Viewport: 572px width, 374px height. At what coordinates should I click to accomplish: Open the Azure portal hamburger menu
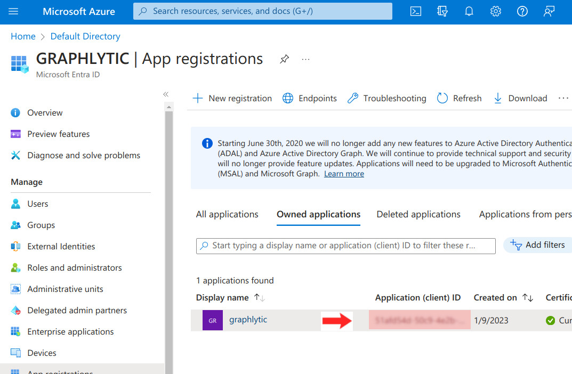point(14,11)
